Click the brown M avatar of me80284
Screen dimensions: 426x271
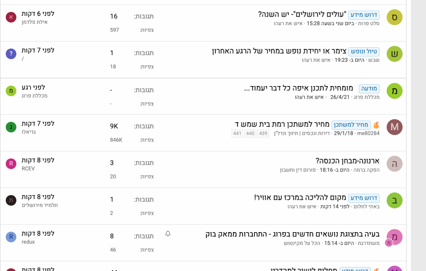coord(394,127)
